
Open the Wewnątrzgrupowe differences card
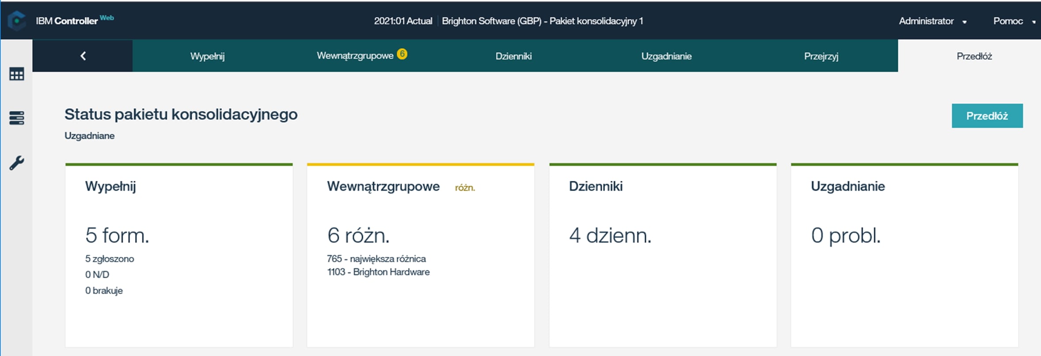[x=420, y=255]
